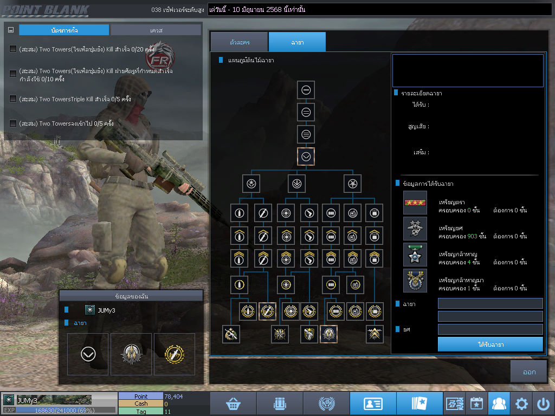Switch to the บัตรภารกิจ tab
Image resolution: width=555 pixels, height=416 pixels.
[x=64, y=30]
